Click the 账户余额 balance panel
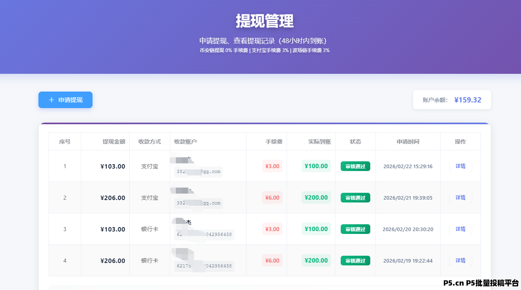The width and height of the screenshot is (521, 290). [451, 100]
